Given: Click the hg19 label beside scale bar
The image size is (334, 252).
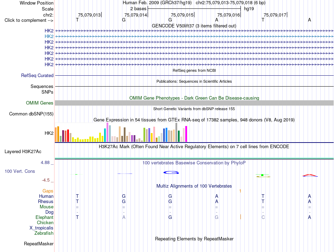Looking at the screenshot, I should [x=249, y=9].
